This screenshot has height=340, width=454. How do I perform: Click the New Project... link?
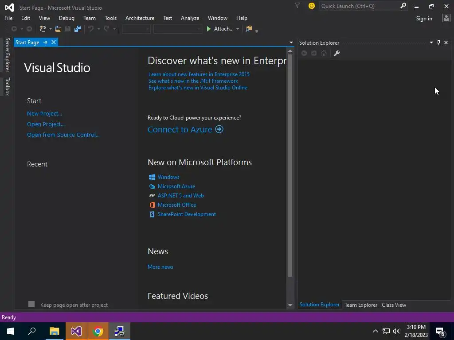point(44,114)
